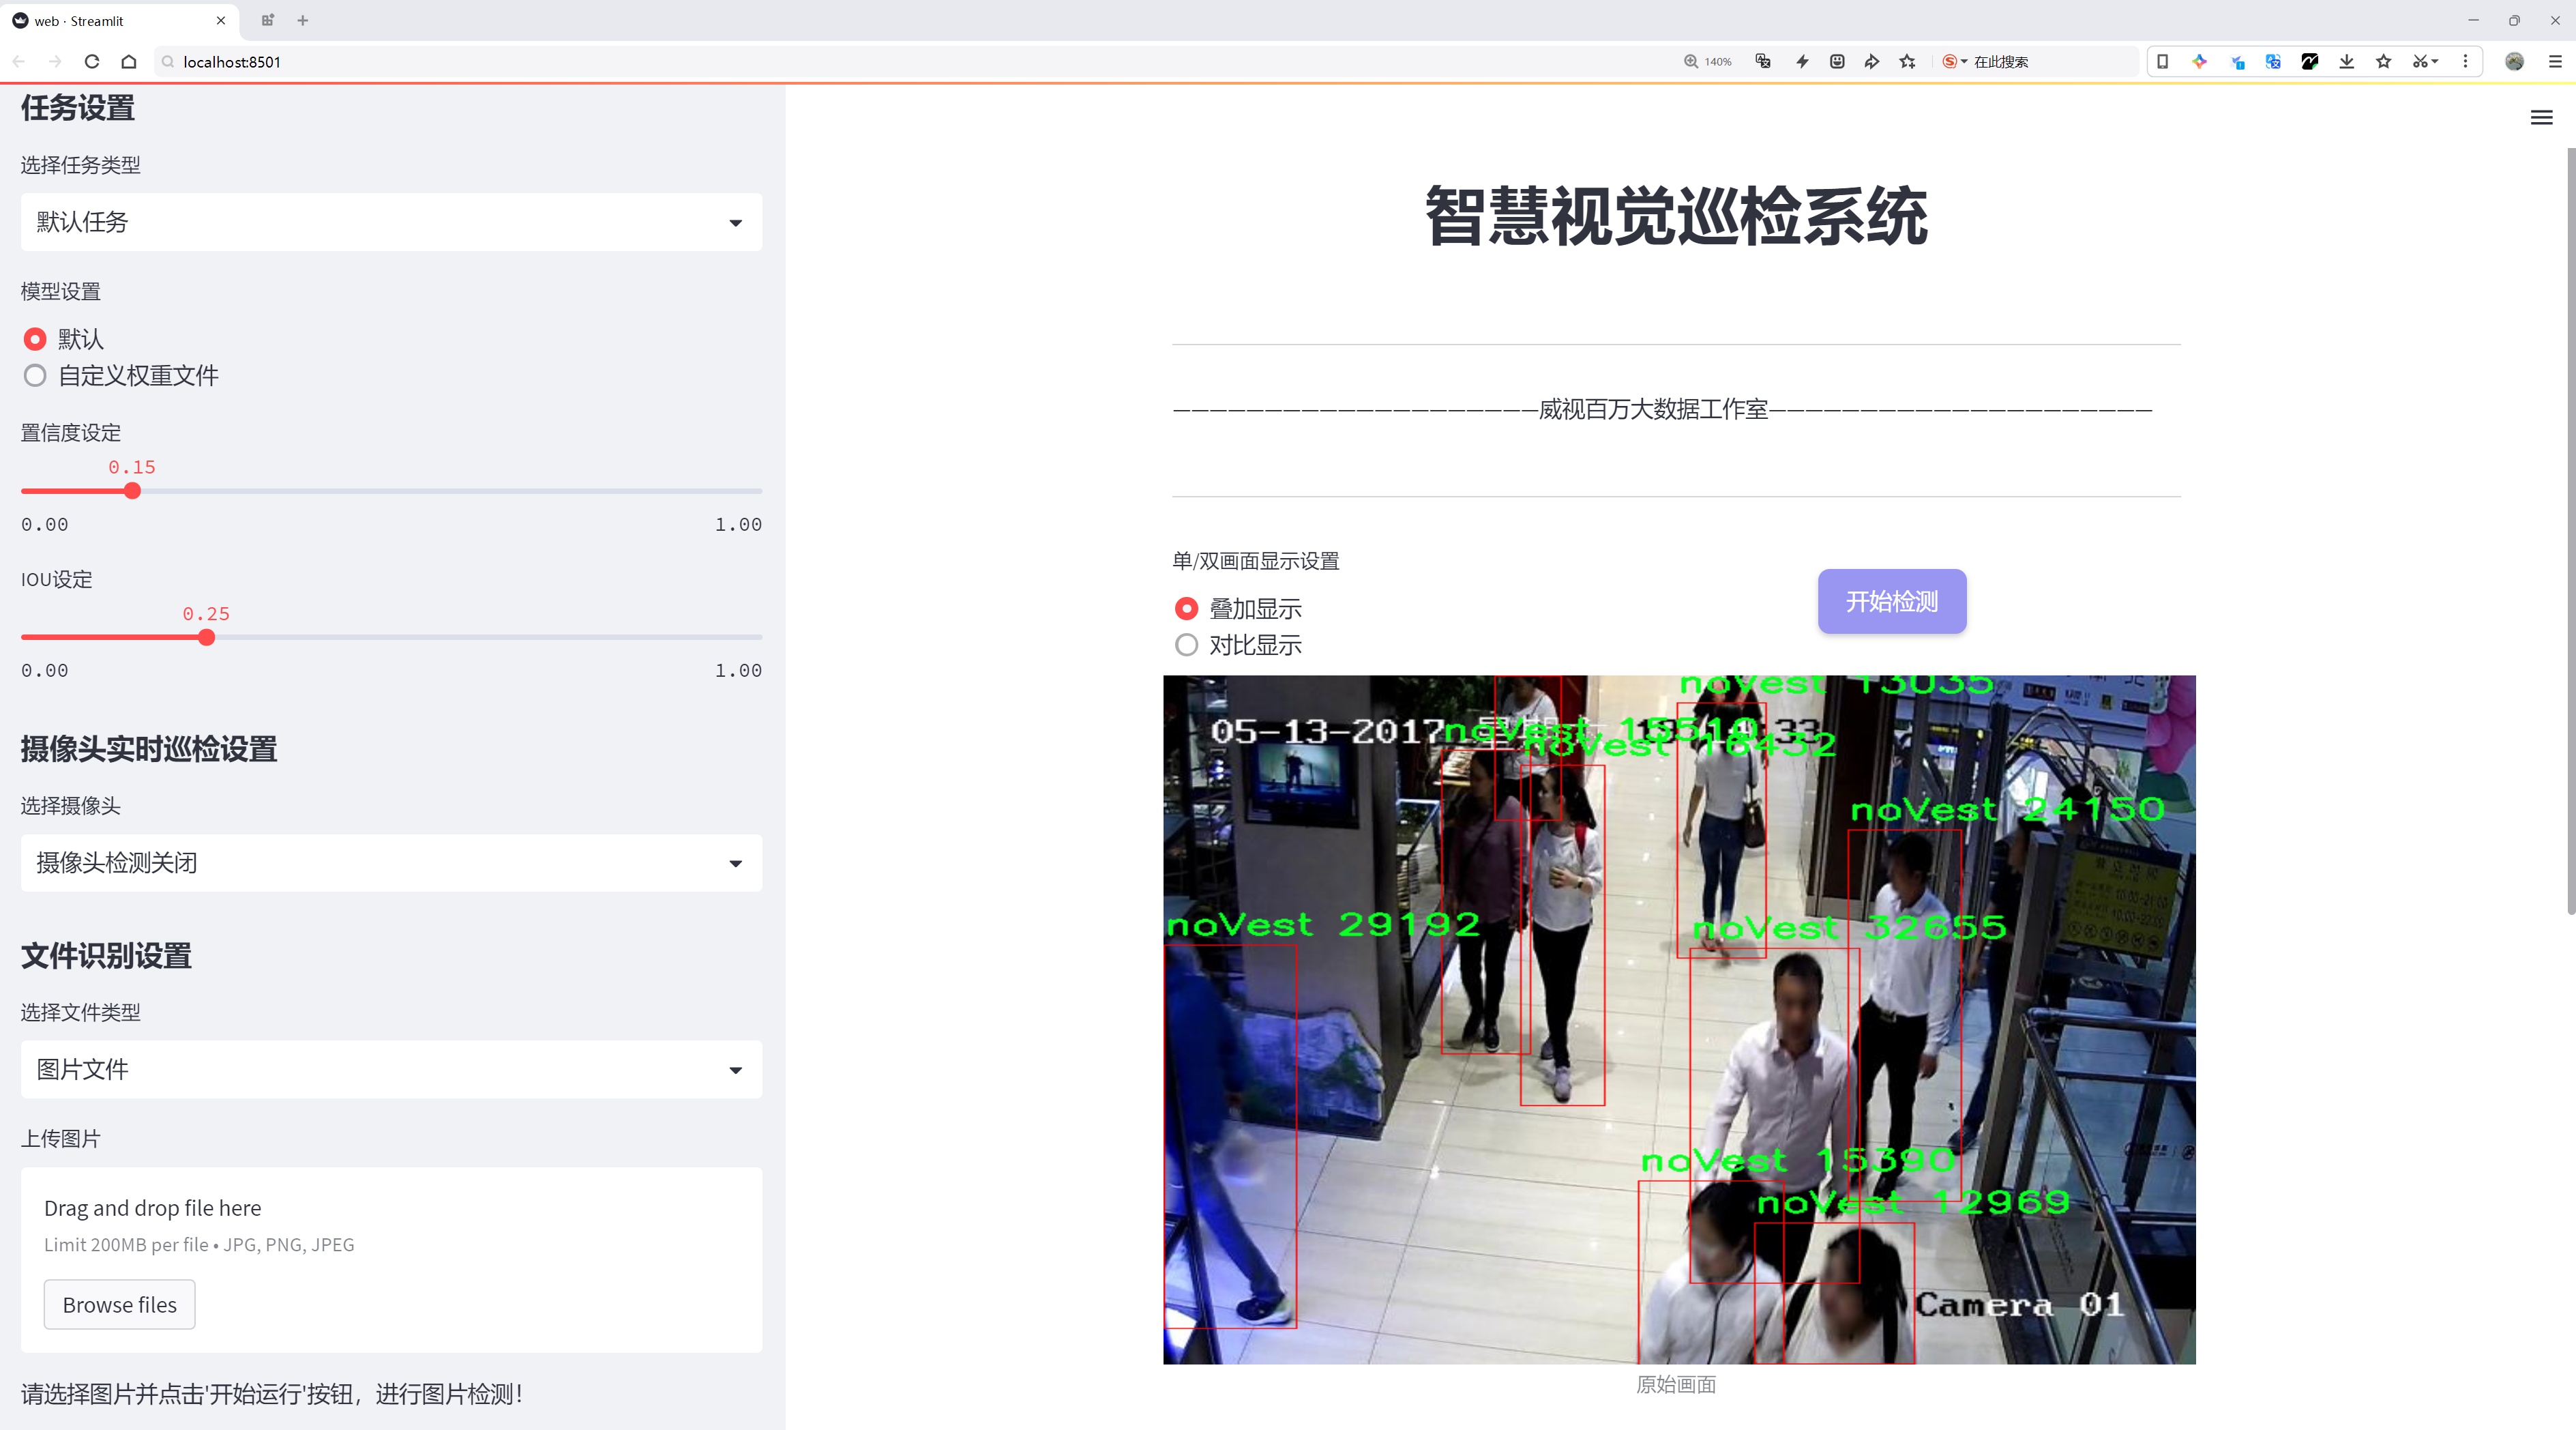2576x1430 pixels.
Task: Click the Browse files button
Action: [119, 1305]
